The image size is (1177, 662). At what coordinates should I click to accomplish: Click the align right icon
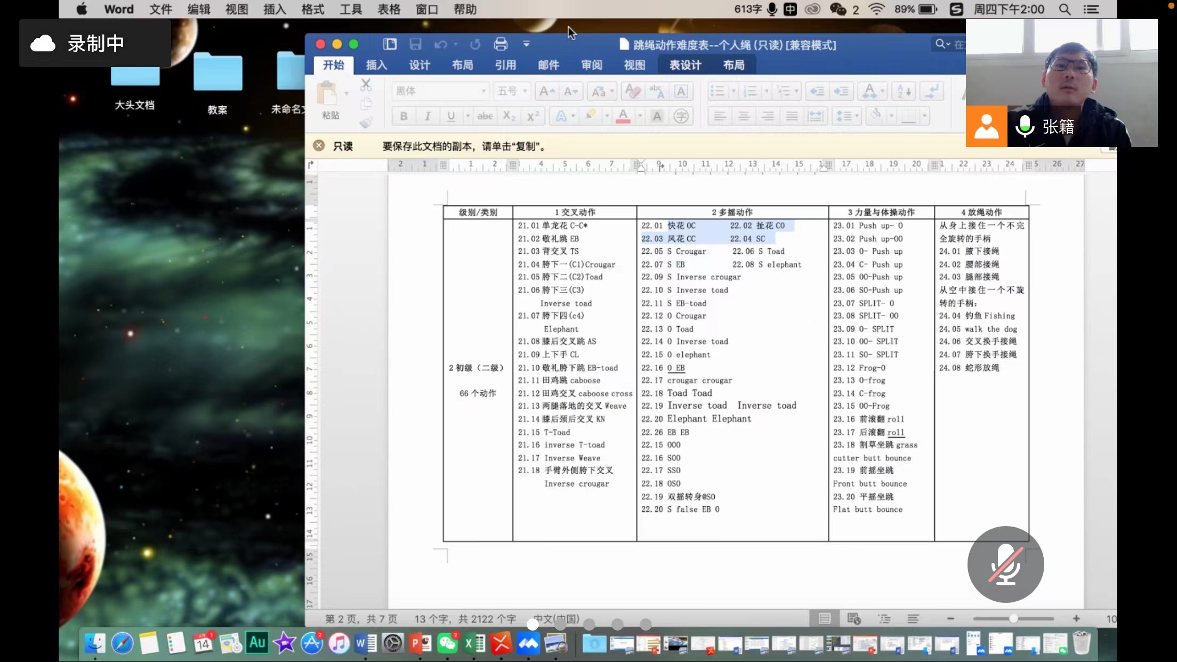point(768,116)
